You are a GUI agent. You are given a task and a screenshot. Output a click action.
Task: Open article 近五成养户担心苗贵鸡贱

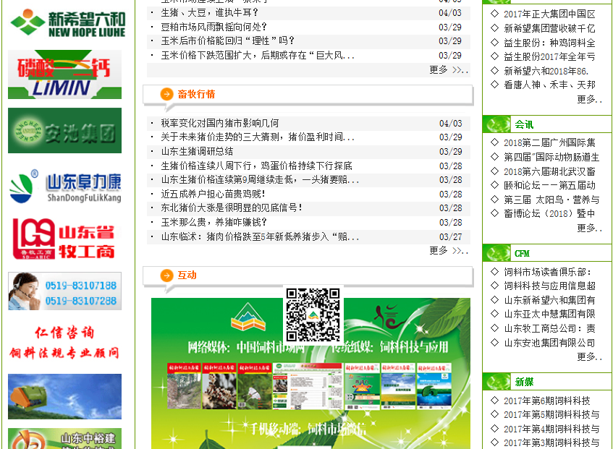click(x=213, y=194)
